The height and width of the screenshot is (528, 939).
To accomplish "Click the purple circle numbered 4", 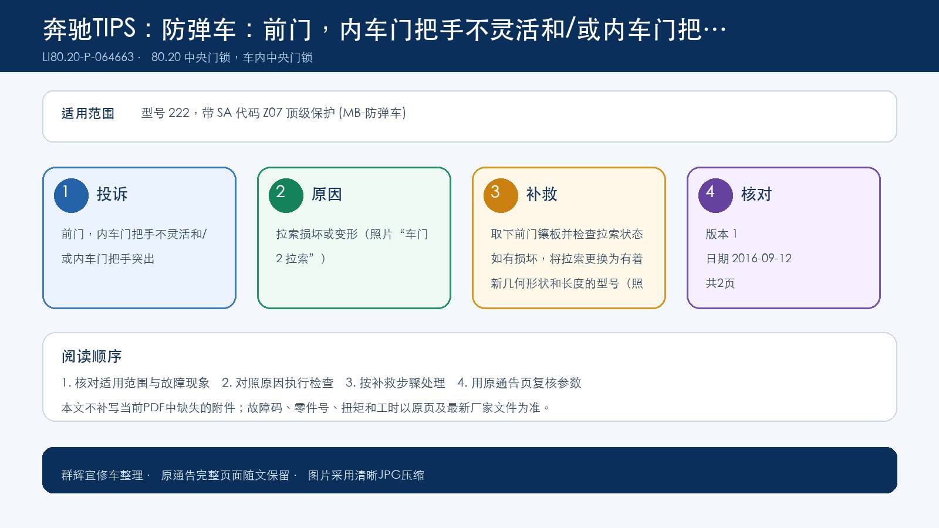I will (x=715, y=195).
